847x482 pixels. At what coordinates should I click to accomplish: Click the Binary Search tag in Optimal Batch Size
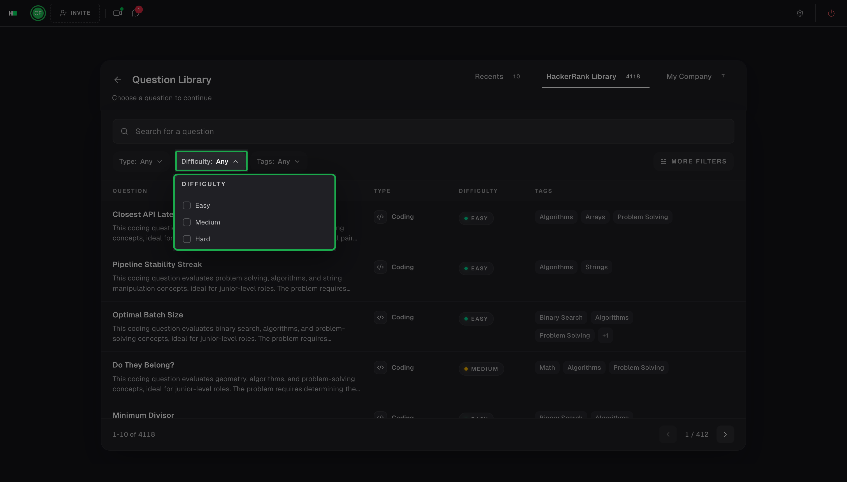pyautogui.click(x=561, y=317)
